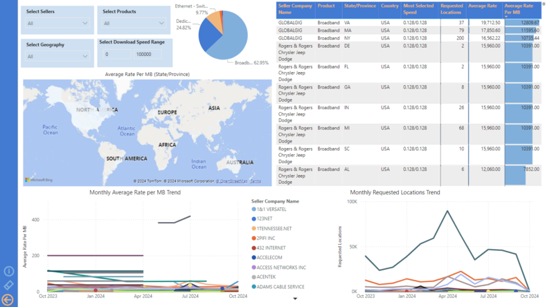Toggle the ACCELECOM legend marker
Screen dimensions: 554x307
[254, 257]
